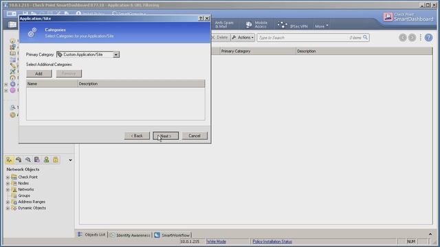Click the navigate forward arrow icon
Screen dimensions: 440x247
tap(412, 38)
